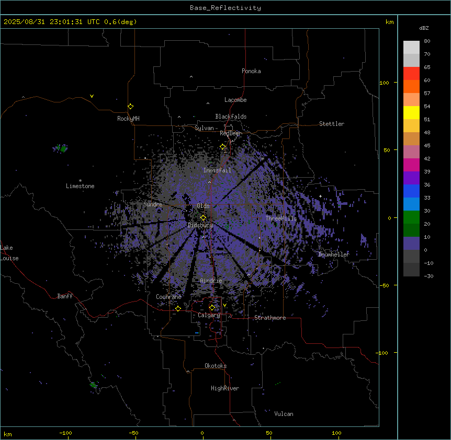Screen dimensions: 451x440
Task: Click the RockyMH label
Action: (128, 118)
